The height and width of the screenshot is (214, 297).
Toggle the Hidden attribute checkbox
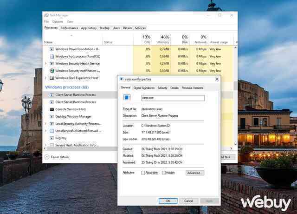tap(164, 173)
